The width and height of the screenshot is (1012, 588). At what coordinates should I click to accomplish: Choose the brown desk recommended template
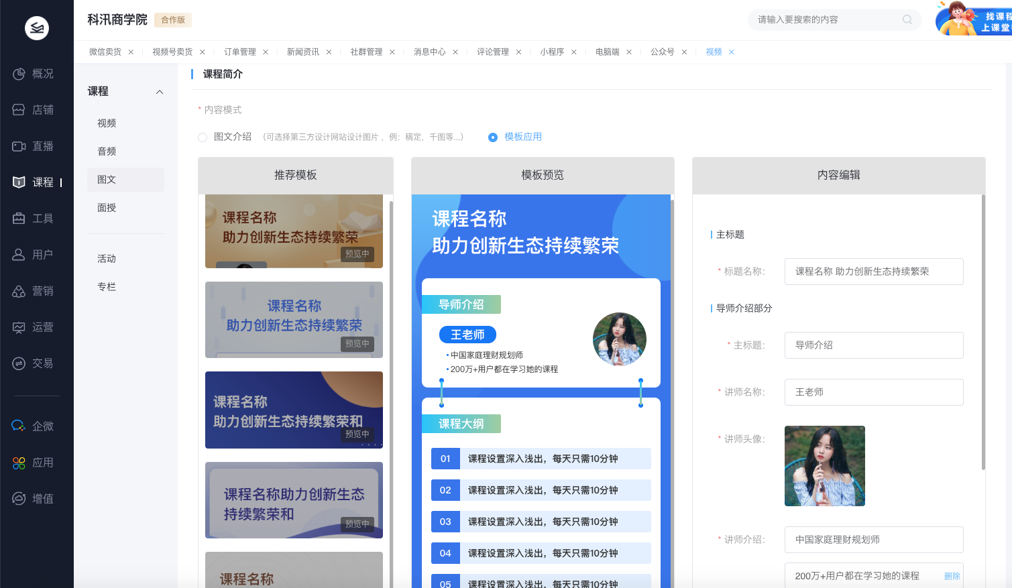pos(294,231)
